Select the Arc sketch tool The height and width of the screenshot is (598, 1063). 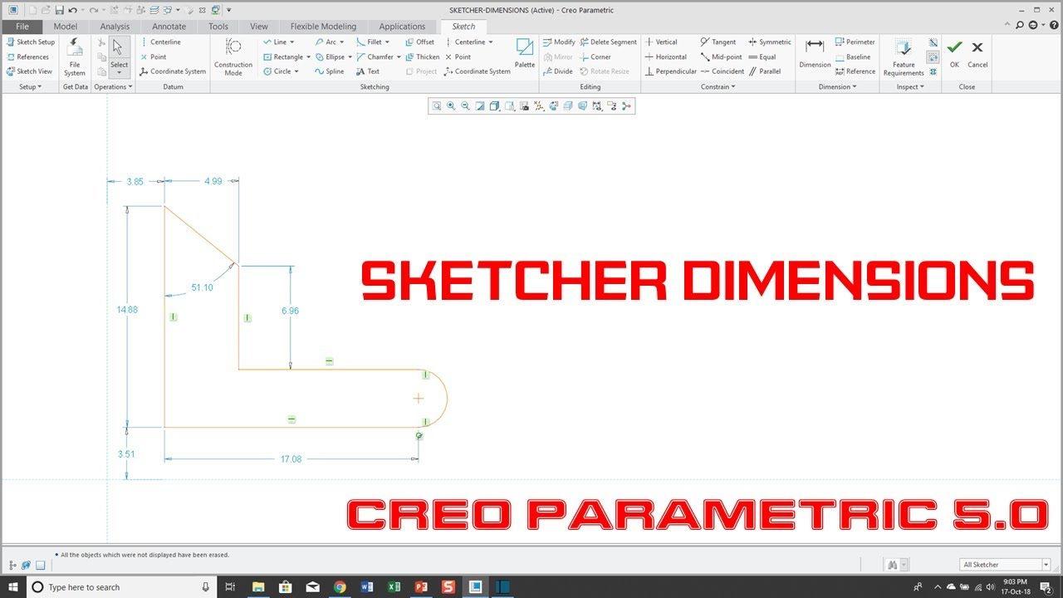point(326,42)
